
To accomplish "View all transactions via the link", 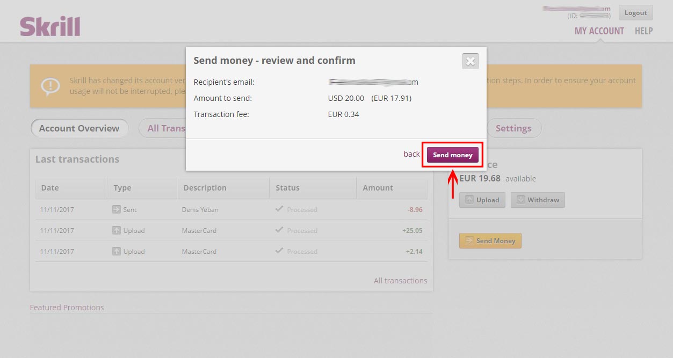I will tap(400, 280).
